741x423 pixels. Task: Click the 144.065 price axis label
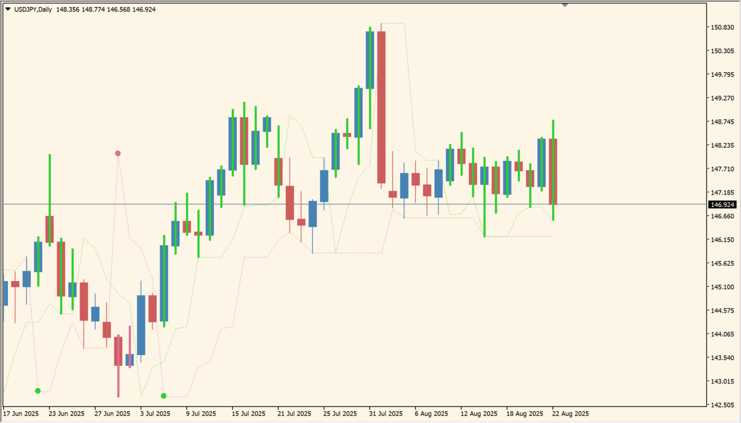(x=722, y=334)
